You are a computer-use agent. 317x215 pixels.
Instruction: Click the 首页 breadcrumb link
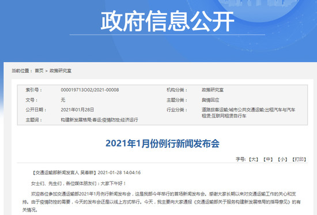[x=39, y=71]
